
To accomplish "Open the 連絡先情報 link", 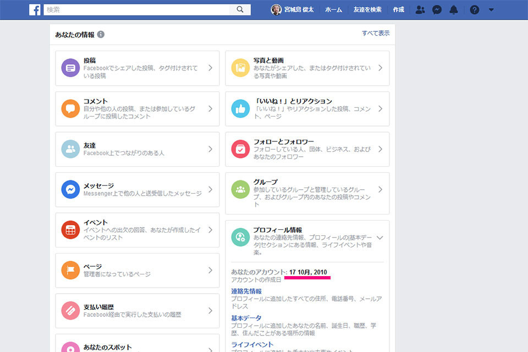I will pos(246,291).
